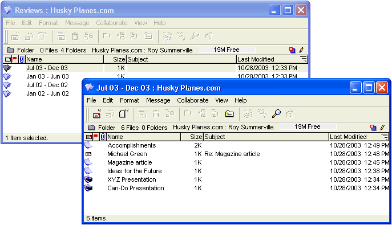Click the Up One Level folder icon
This screenshot has height=225, width=392.
[229, 114]
